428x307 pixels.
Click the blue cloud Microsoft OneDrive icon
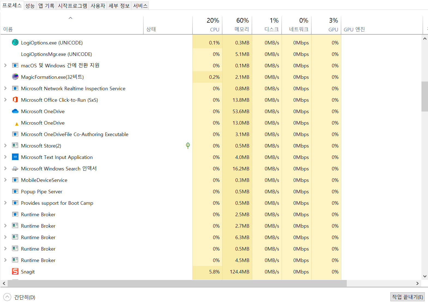tap(15, 111)
